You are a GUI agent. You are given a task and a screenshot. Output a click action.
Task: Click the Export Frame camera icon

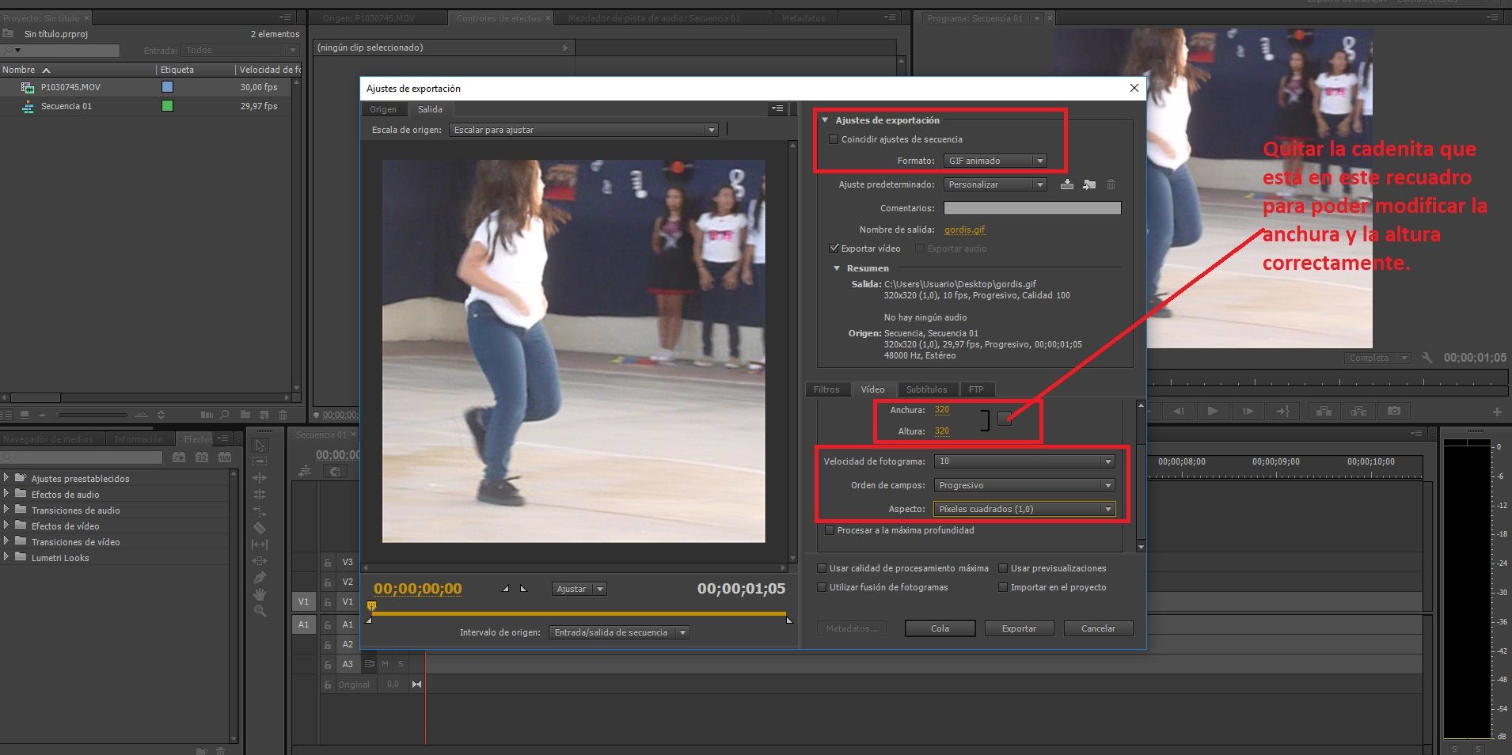pyautogui.click(x=1394, y=411)
